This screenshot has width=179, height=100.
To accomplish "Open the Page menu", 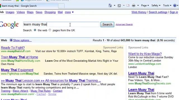I will [145, 6].
